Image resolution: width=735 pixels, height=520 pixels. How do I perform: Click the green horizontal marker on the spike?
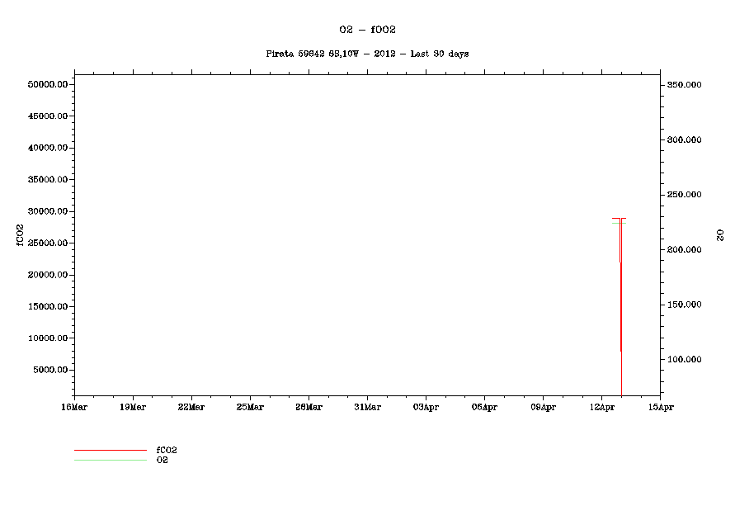coord(619,224)
